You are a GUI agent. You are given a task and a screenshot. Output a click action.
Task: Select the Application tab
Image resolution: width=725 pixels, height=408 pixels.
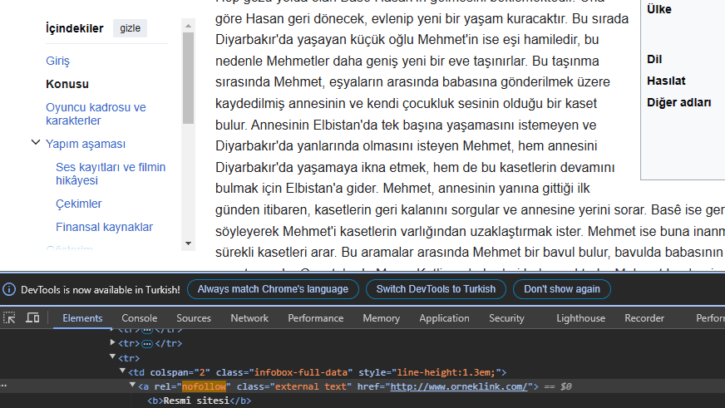[444, 318]
